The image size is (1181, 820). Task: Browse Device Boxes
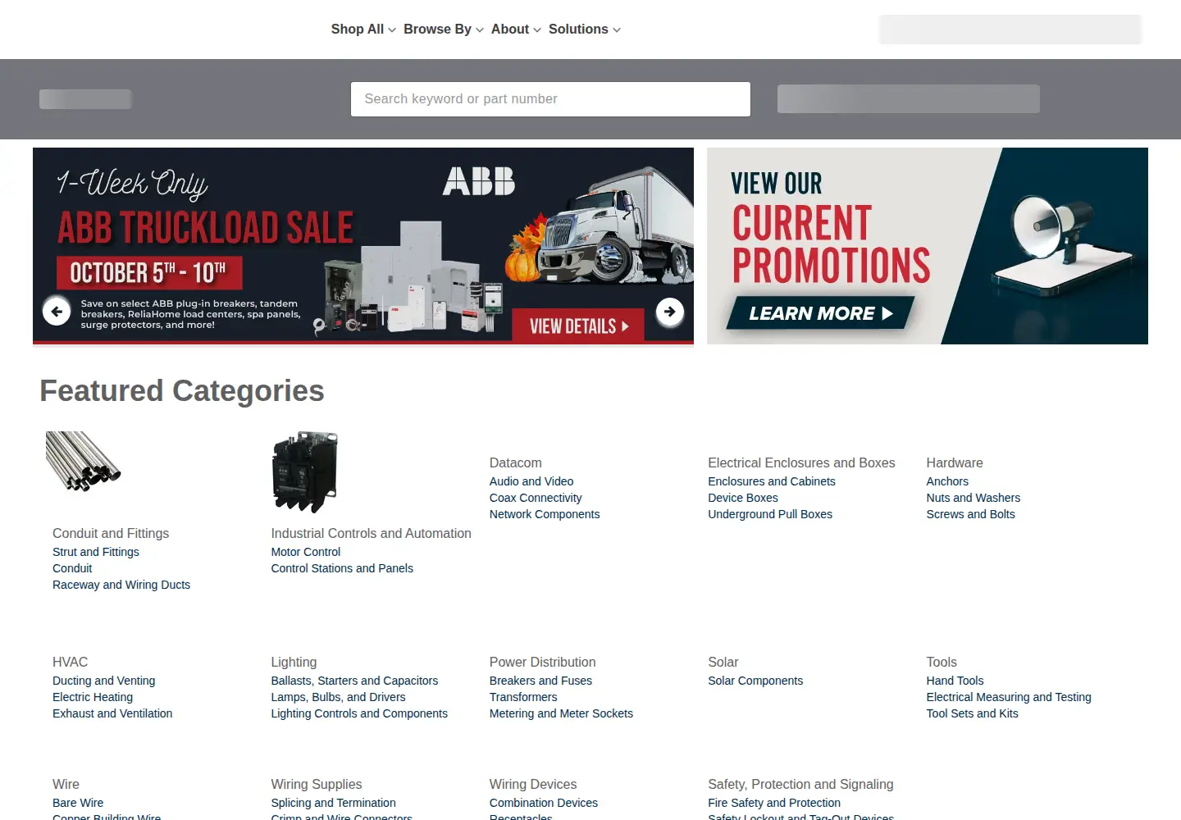pos(743,498)
